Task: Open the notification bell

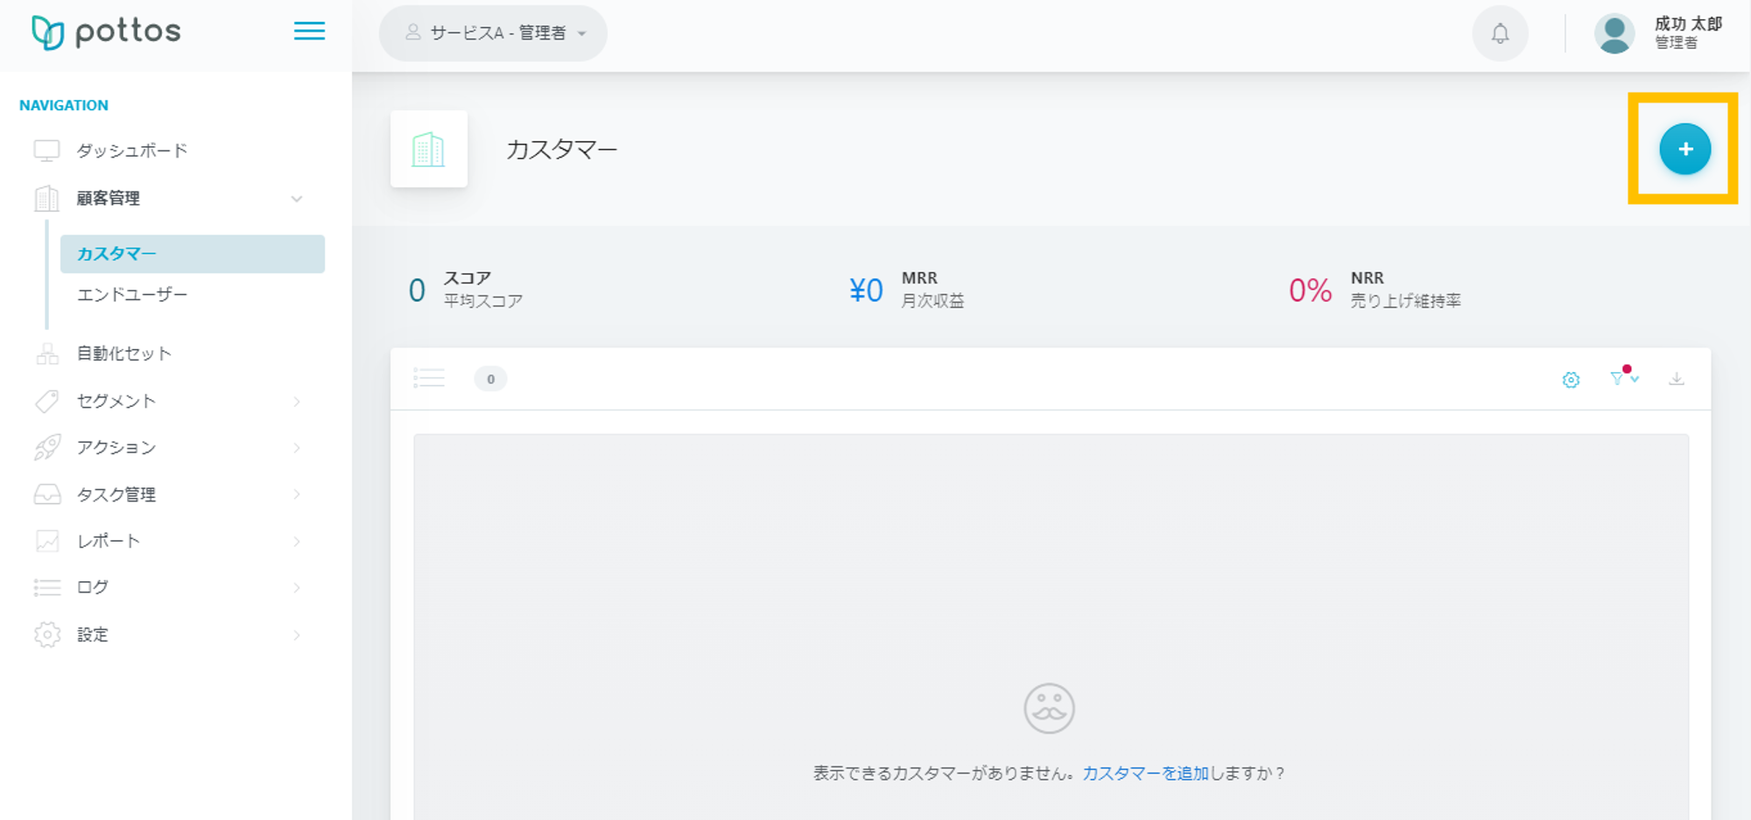Action: click(x=1500, y=33)
